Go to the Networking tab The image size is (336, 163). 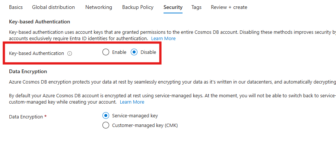click(x=98, y=7)
